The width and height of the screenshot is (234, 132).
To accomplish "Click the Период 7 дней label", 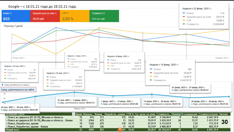I will 13,26.
